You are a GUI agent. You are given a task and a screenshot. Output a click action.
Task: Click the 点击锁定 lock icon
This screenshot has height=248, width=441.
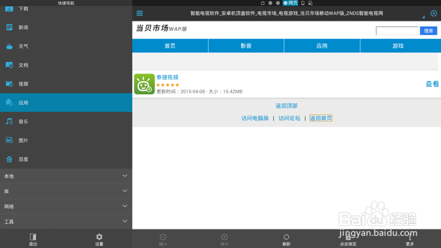click(x=348, y=237)
